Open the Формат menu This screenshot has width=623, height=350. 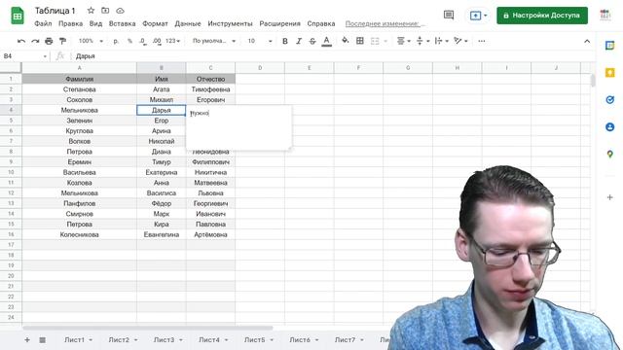[155, 23]
